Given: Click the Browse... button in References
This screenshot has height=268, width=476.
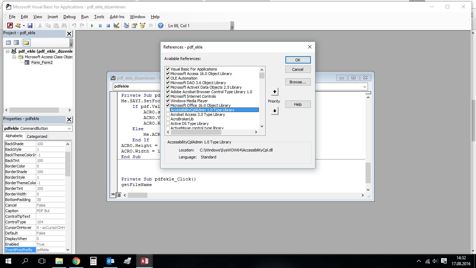Looking at the screenshot, I should pos(298,82).
